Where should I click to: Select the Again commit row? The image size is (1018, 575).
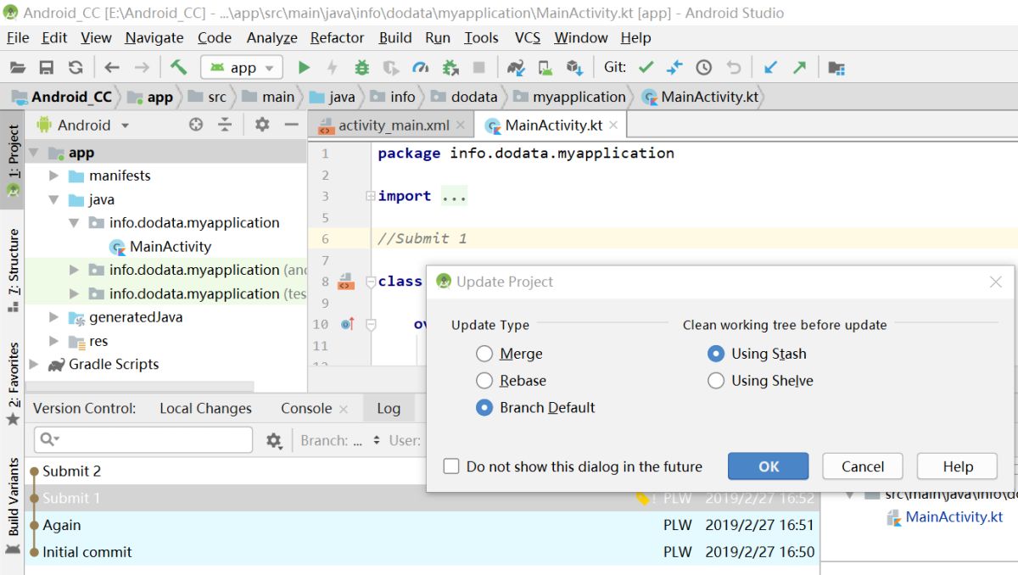(422, 525)
